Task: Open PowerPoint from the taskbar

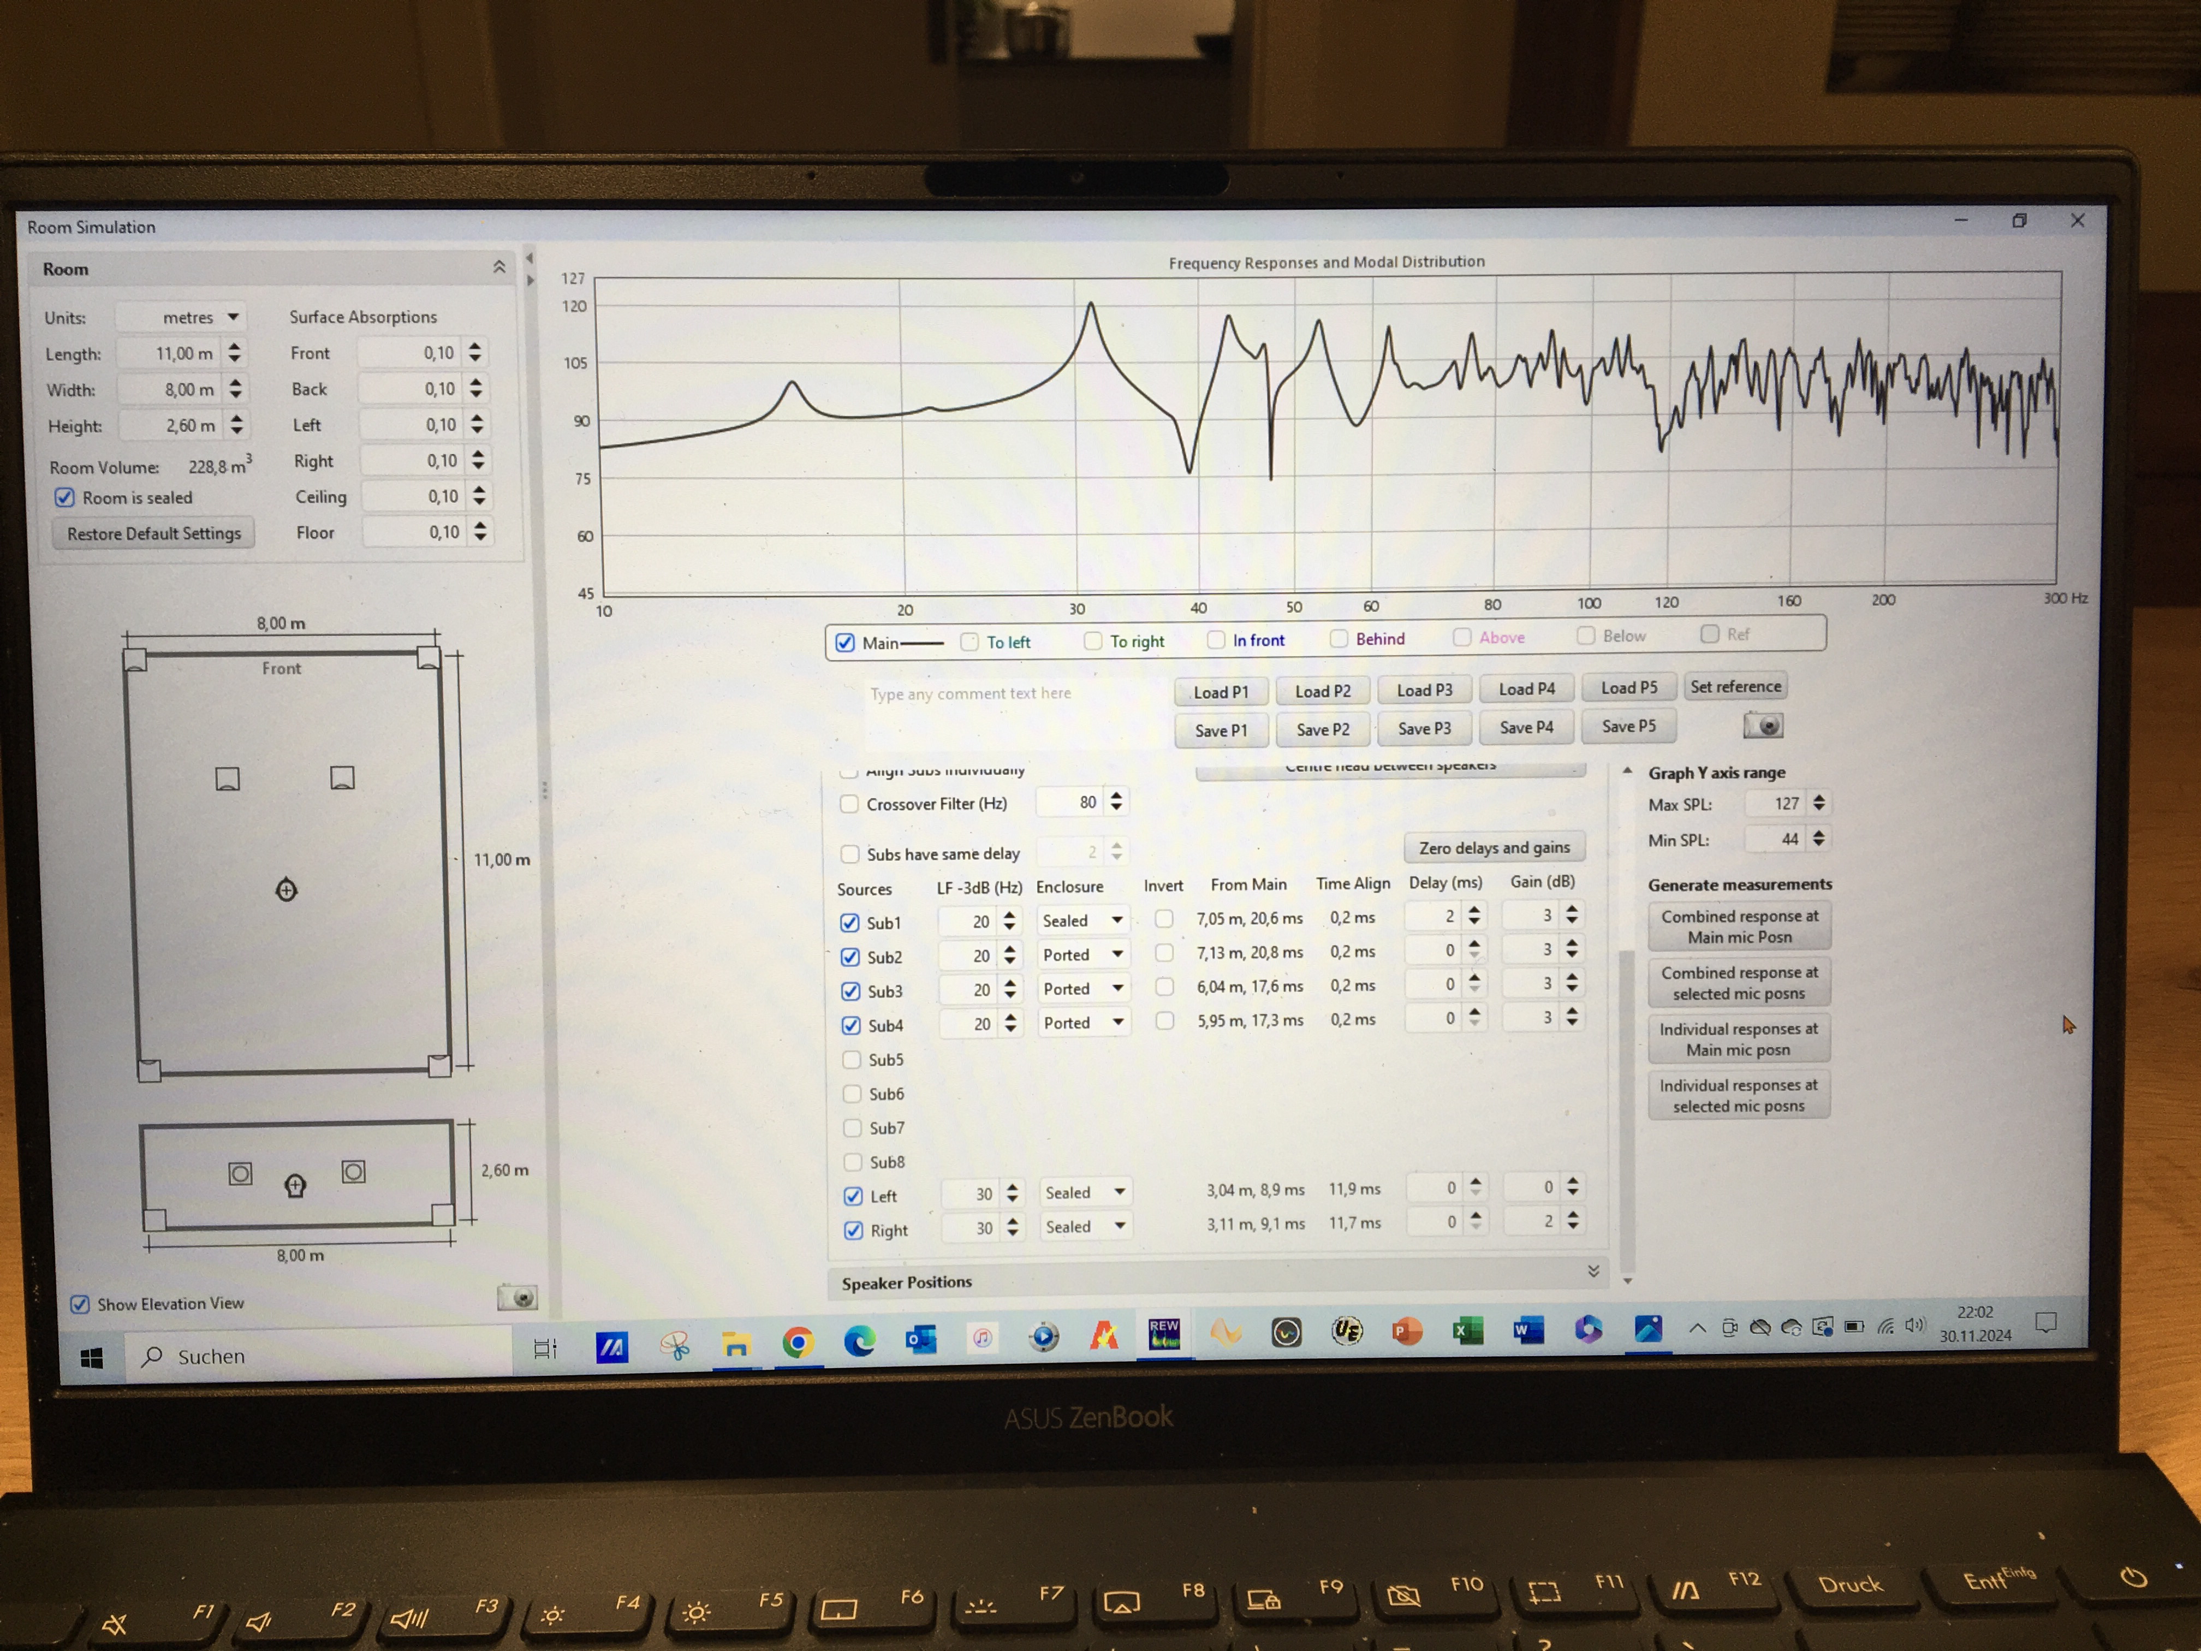Action: [x=1406, y=1331]
